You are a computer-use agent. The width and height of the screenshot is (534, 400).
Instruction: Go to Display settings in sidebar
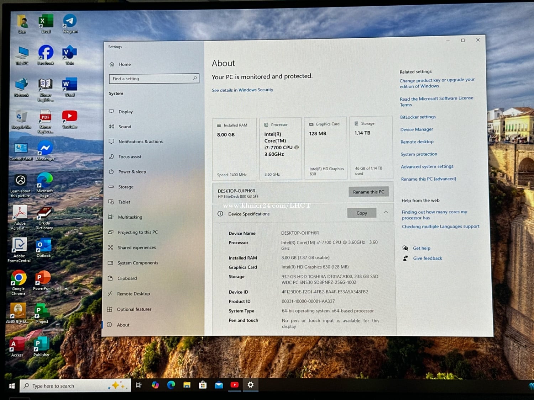(x=125, y=112)
